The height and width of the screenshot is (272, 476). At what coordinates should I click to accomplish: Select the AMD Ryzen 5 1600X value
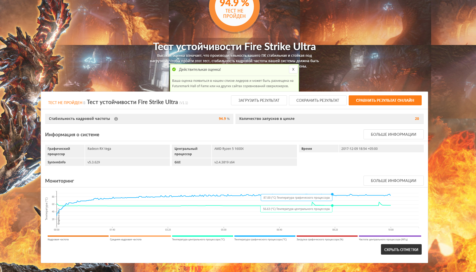[229, 149]
